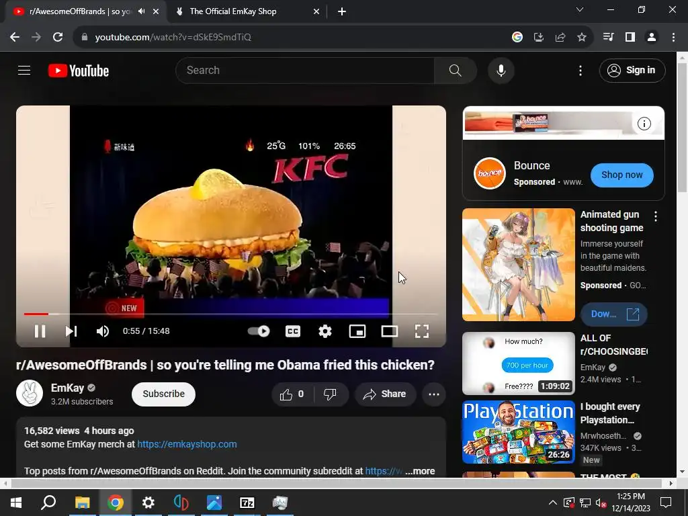Start voice search with microphone icon
Screen dimensions: 688x516
point(501,70)
